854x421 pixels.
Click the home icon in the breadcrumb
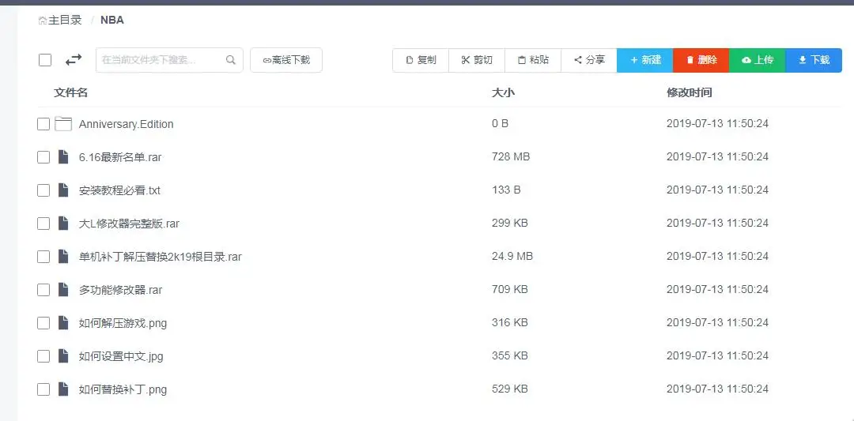coord(42,21)
